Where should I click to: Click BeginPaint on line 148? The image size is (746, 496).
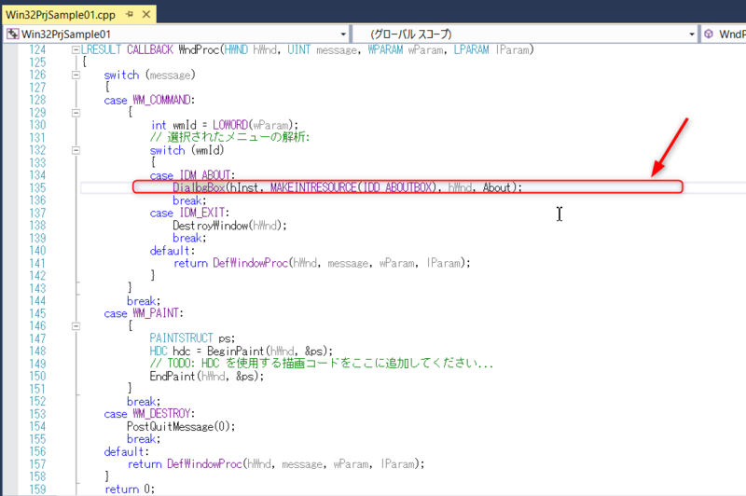[x=236, y=351]
